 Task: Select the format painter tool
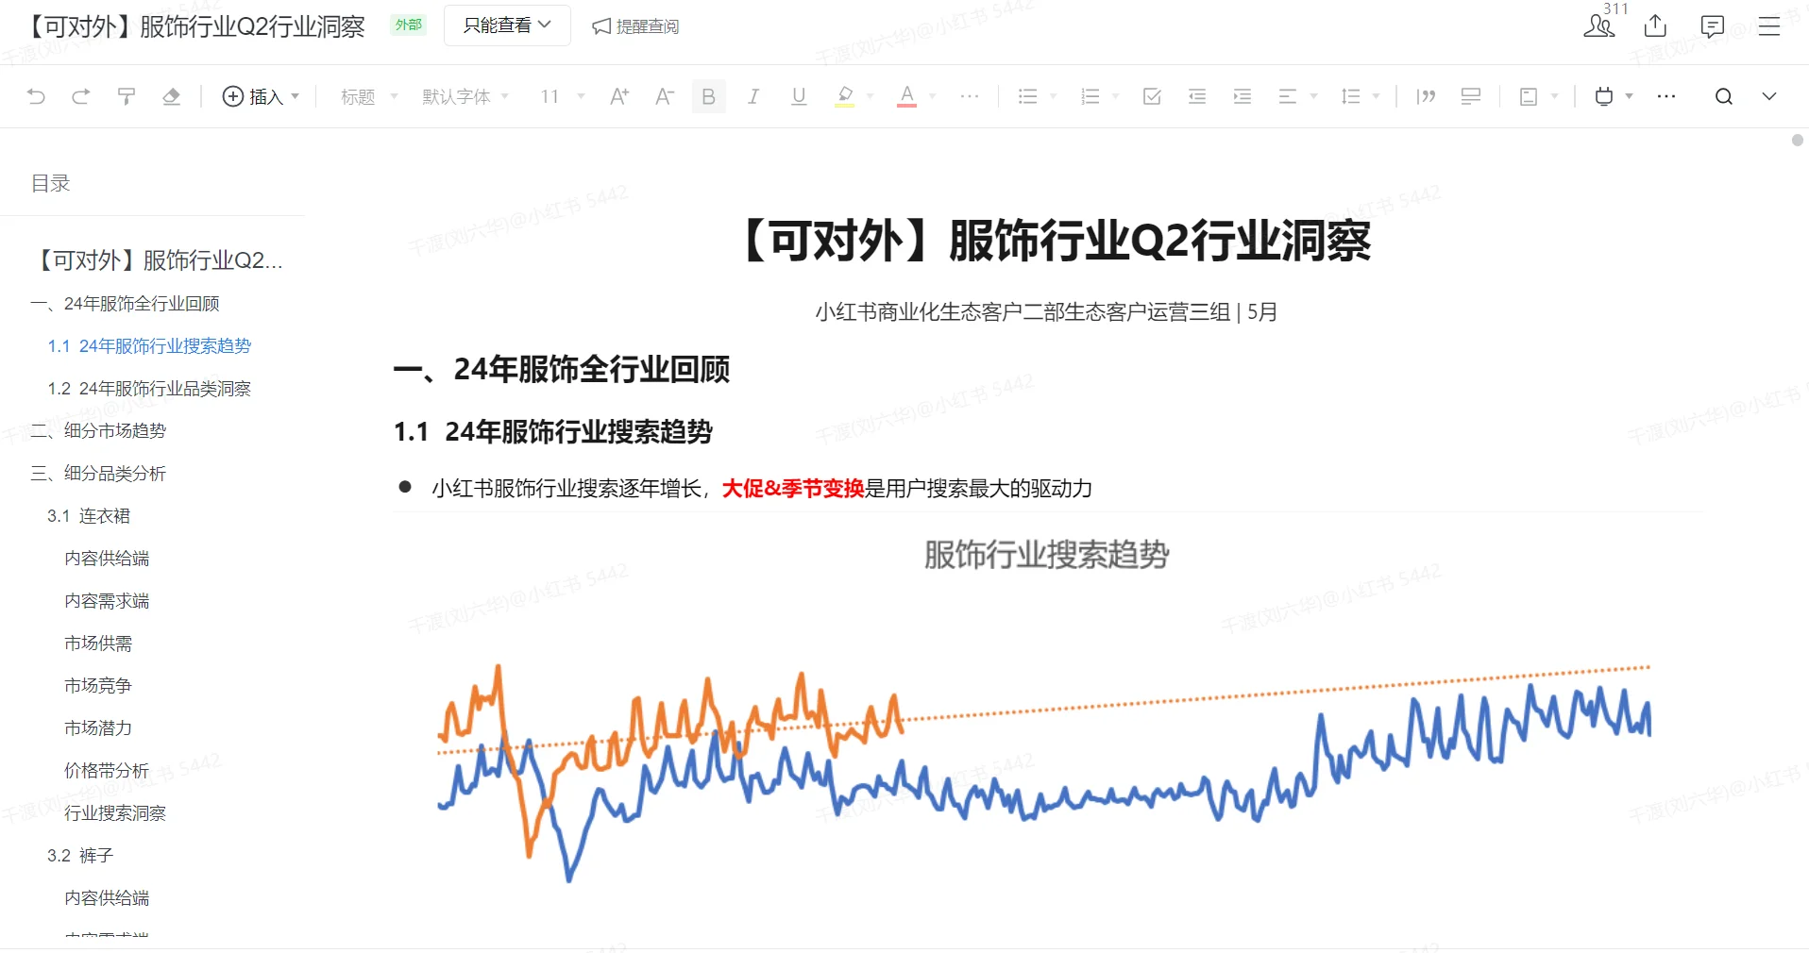click(126, 95)
